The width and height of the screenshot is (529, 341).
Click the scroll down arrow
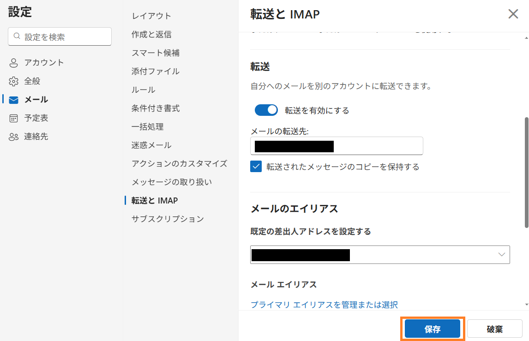tap(526, 305)
